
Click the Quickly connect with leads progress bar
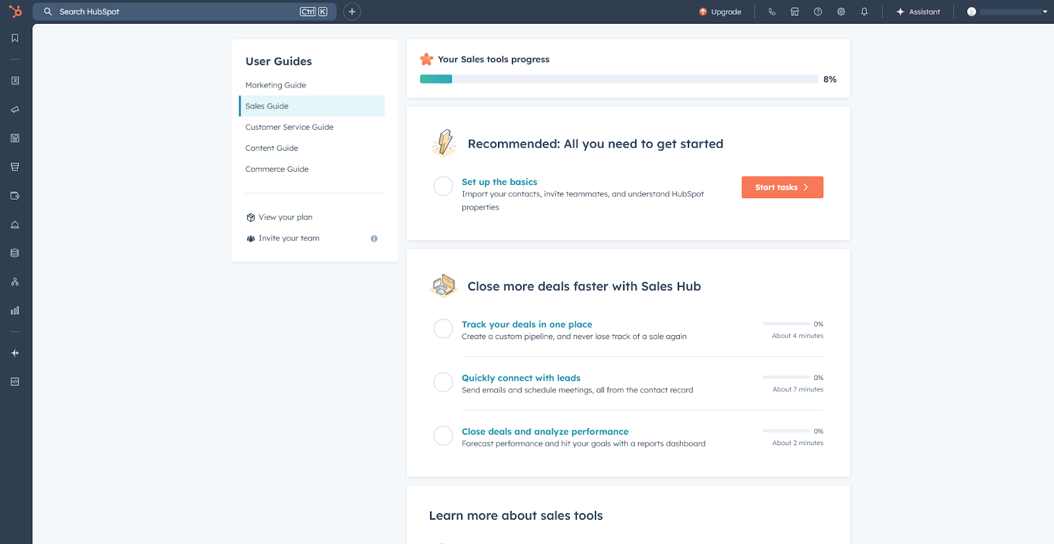(x=786, y=377)
